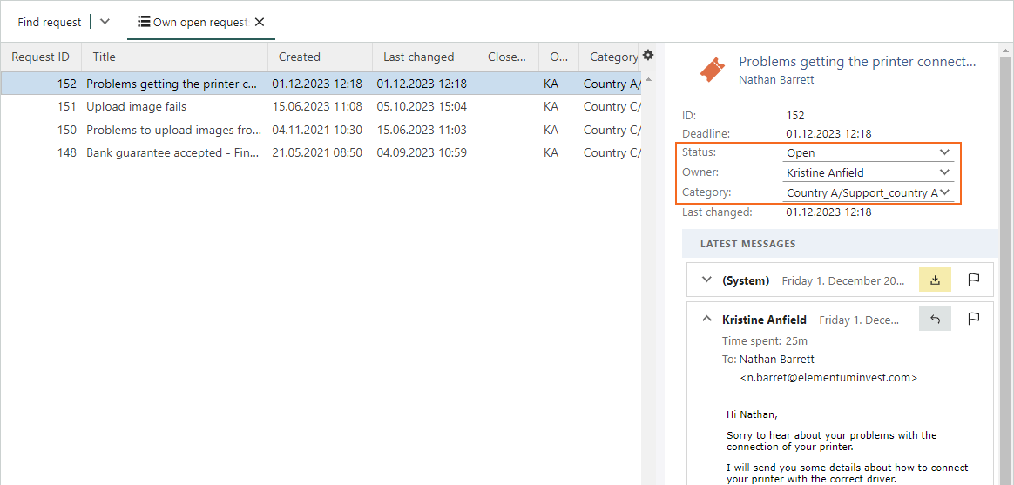Click created date 15.06.2023 11:08

click(x=317, y=107)
